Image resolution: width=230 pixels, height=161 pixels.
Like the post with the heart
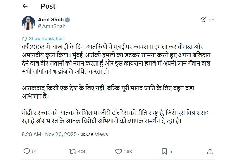click(x=118, y=151)
